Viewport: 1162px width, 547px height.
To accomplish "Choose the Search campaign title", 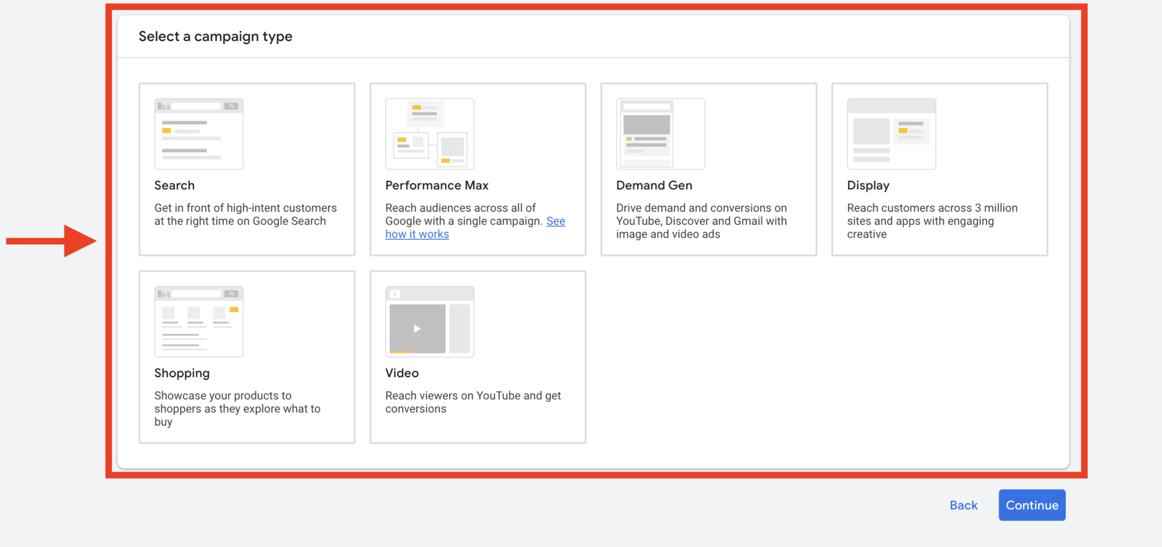I will tap(174, 186).
